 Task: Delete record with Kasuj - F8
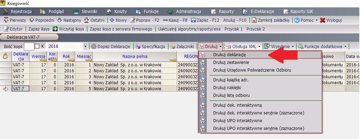click(x=175, y=20)
